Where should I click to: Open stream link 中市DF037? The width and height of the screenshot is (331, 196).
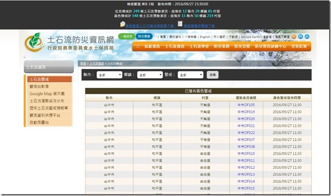(x=246, y=140)
